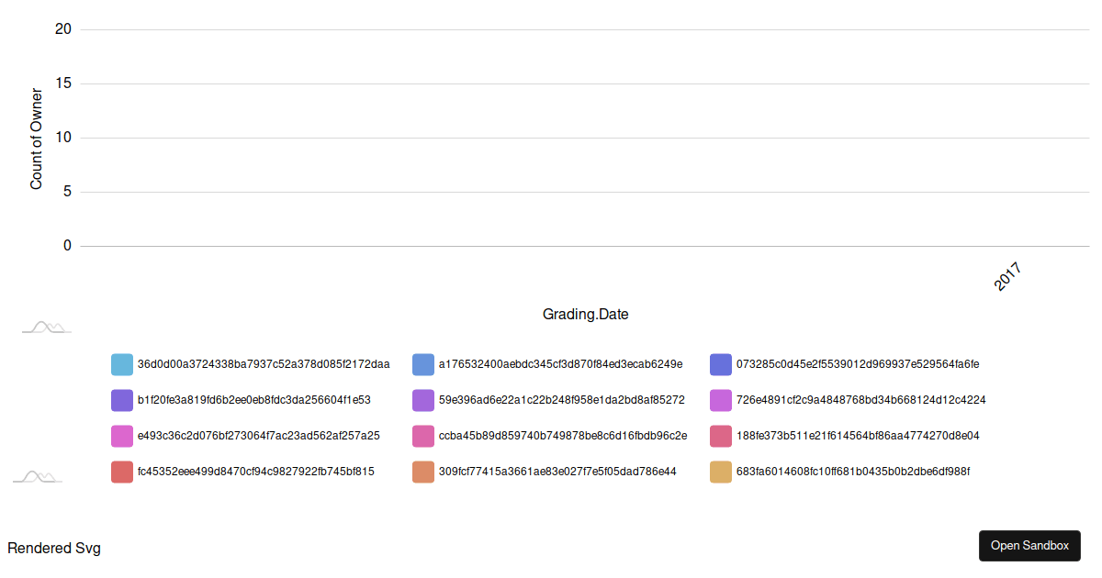Screen dimensions: 1102x578
Task: Switch to the Rendered Svg view
Action: (54, 548)
